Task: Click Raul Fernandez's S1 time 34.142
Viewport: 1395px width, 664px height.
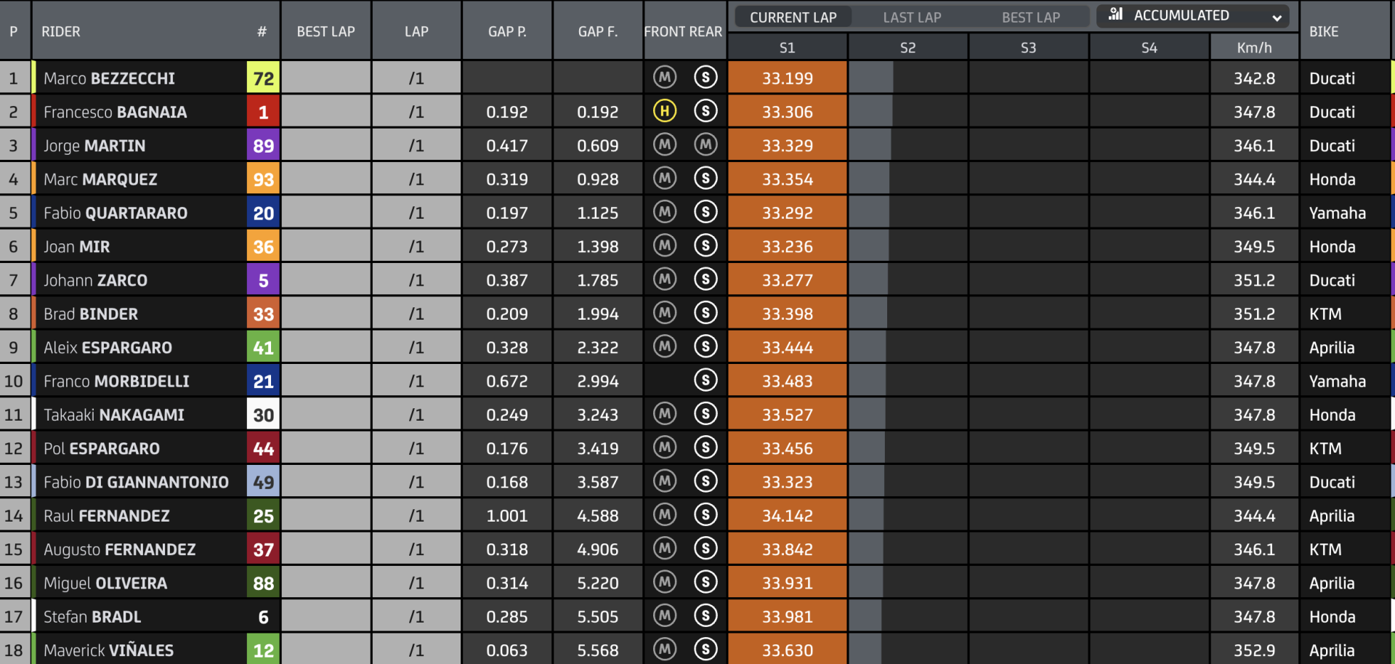Action: coord(788,516)
